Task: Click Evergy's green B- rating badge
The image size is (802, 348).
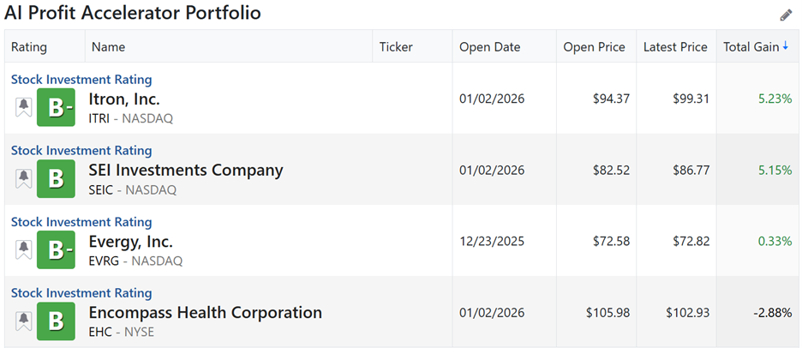Action: tap(56, 249)
